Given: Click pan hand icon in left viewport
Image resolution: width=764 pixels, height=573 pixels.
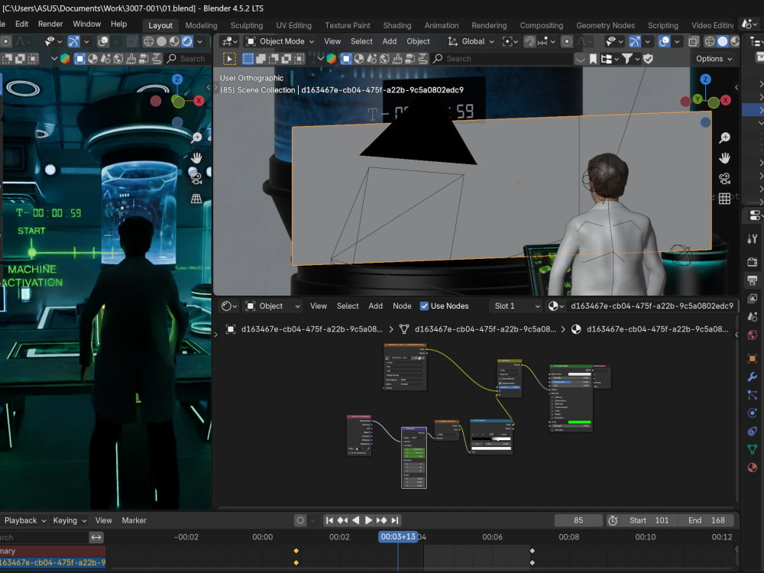Looking at the screenshot, I should 196,158.
